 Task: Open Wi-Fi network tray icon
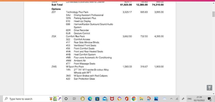[177, 99]
